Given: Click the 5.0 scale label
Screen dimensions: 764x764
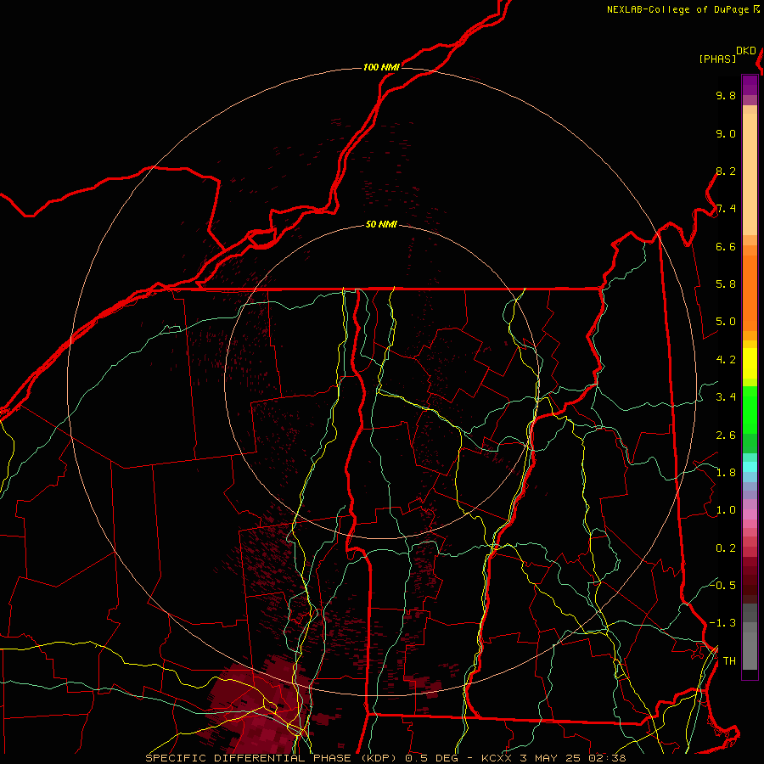Looking at the screenshot, I should 726,322.
